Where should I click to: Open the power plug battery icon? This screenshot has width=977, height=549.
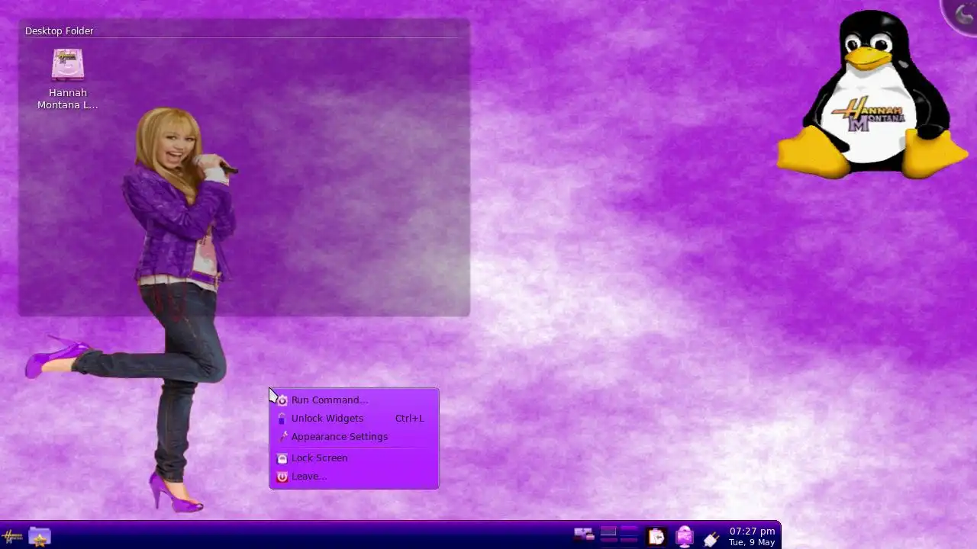point(711,538)
